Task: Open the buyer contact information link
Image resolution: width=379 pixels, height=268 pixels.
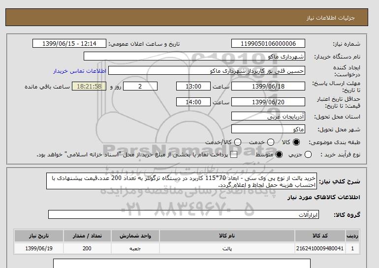Action: pos(80,71)
